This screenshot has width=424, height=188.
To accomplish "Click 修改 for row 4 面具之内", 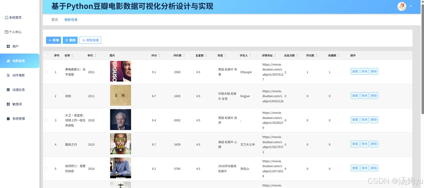I will 364,144.
